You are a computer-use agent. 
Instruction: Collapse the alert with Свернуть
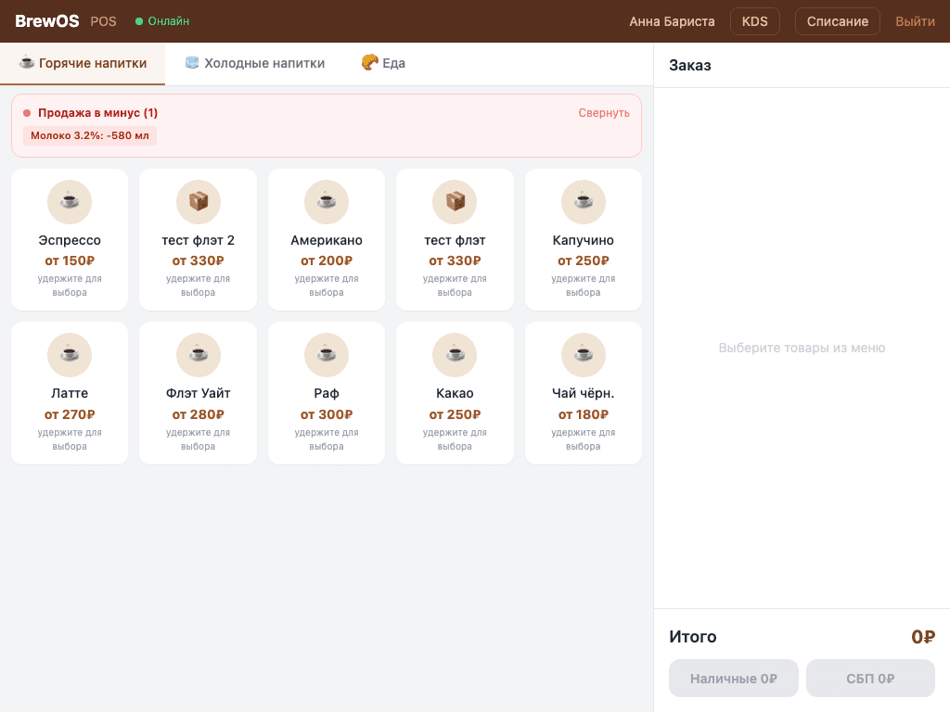click(x=603, y=112)
